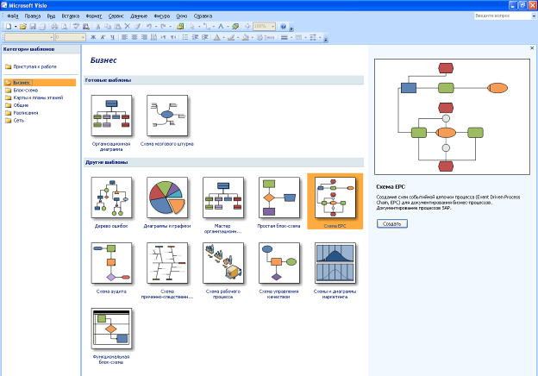
Task: Select the Расписания category
Action: 22,113
